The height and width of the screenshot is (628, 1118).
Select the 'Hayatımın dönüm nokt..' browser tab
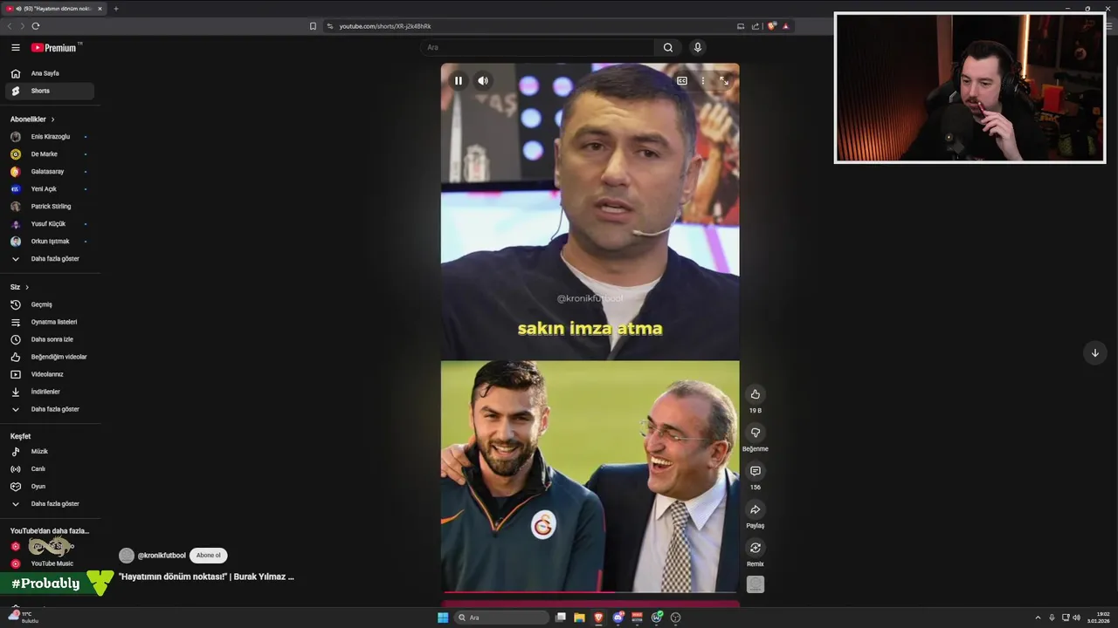[54, 9]
